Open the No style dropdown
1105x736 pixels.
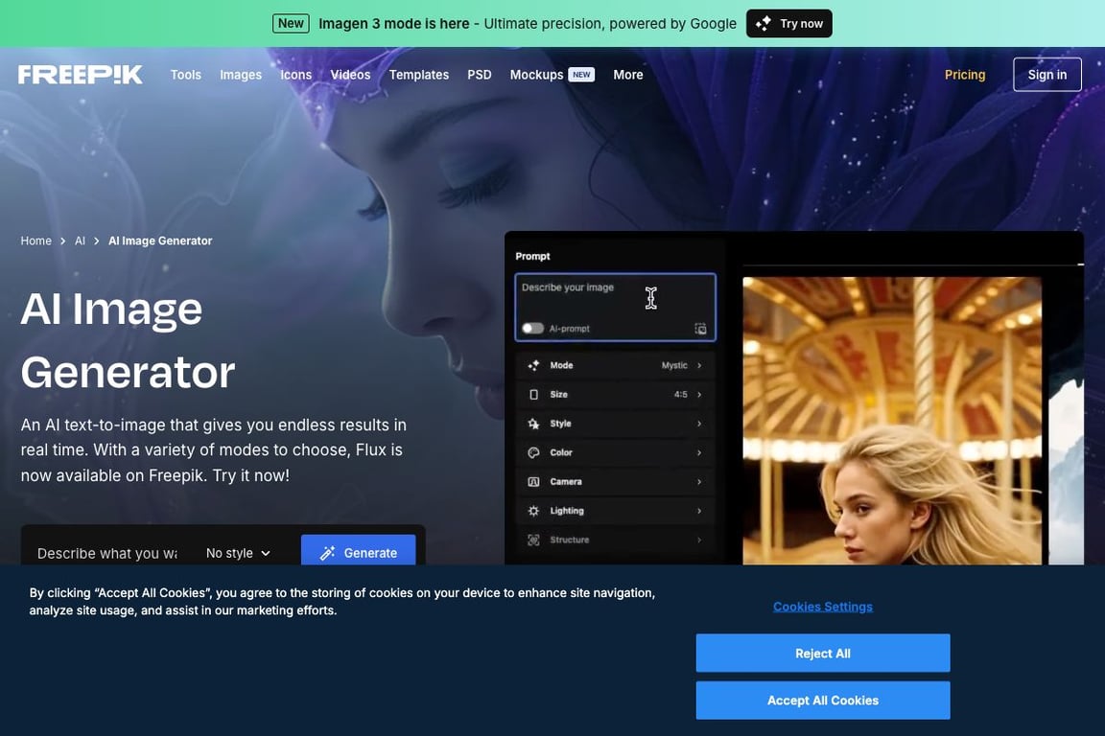tap(238, 553)
